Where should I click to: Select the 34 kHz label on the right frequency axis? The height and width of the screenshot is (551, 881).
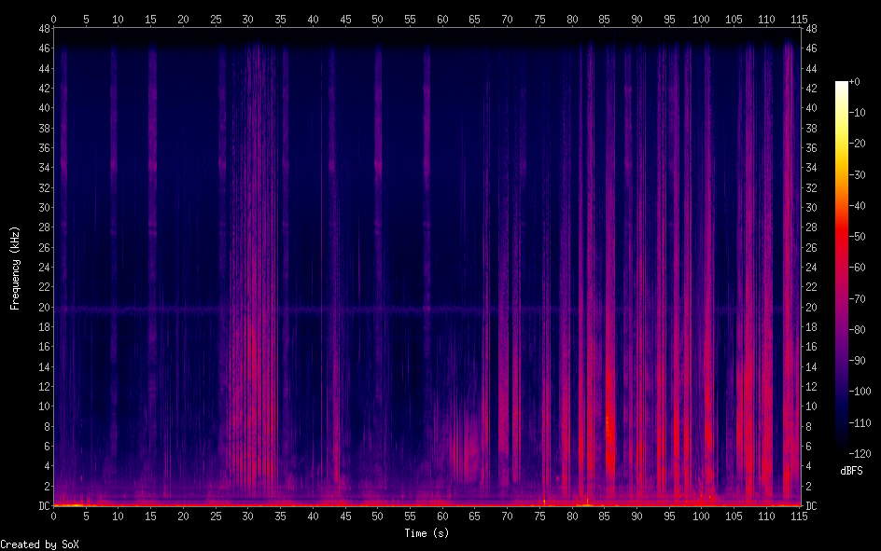tap(812, 168)
